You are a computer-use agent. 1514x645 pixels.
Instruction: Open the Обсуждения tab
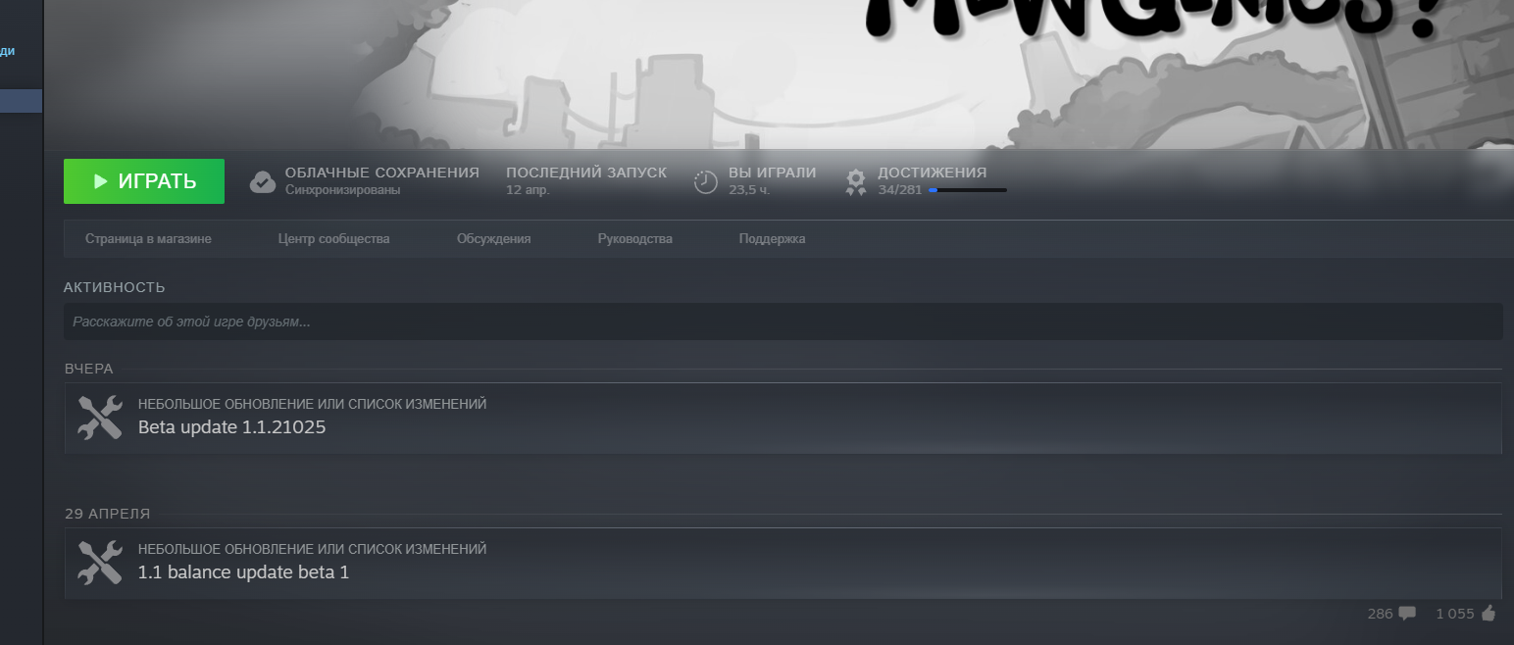494,239
